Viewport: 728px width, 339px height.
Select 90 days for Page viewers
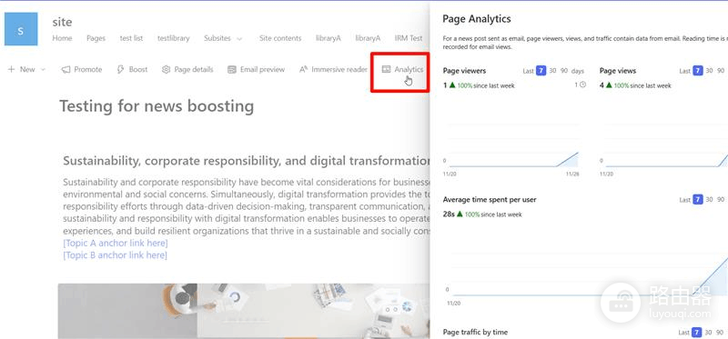point(564,71)
